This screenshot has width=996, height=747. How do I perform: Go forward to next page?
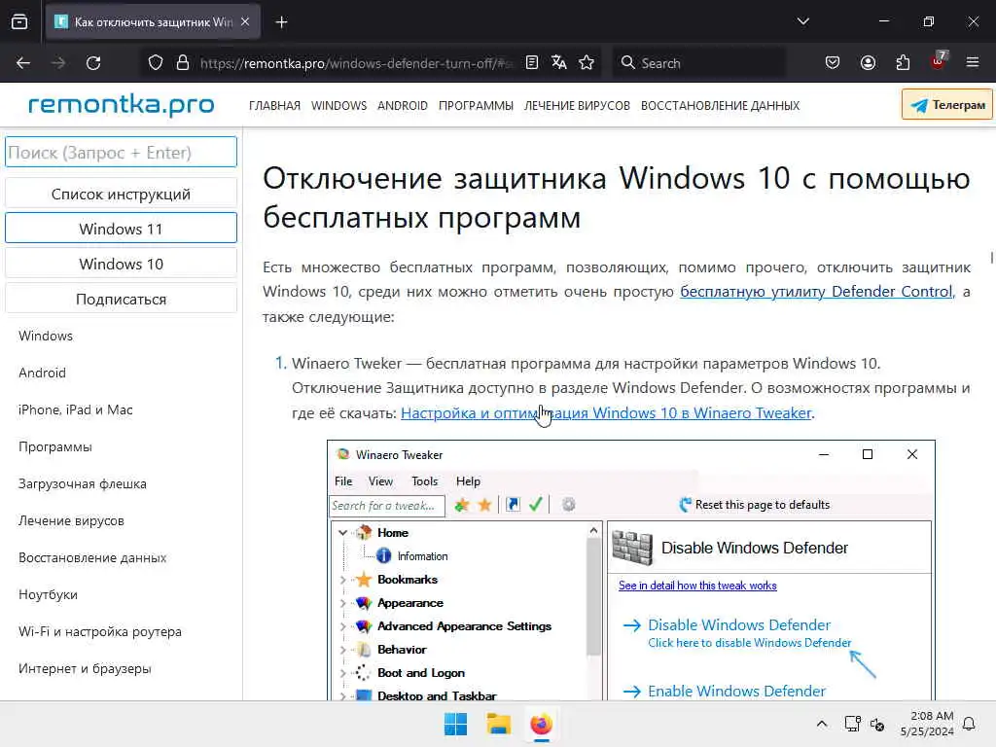pos(58,63)
